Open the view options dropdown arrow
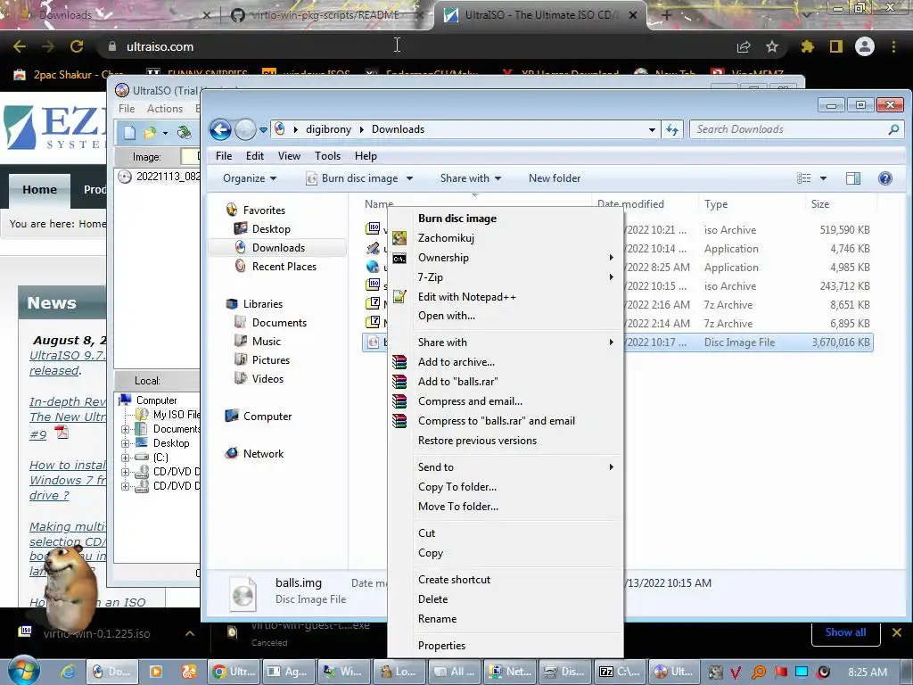This screenshot has width=913, height=685. click(x=823, y=178)
